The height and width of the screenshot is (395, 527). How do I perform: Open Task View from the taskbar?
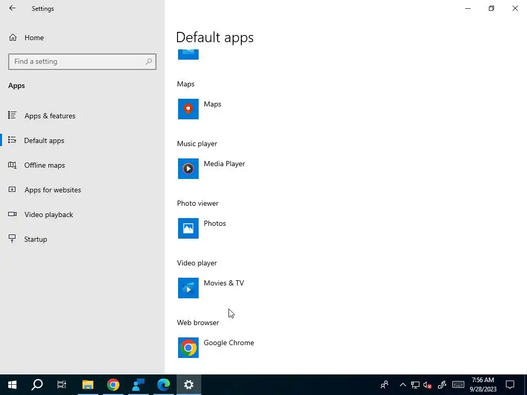(62, 385)
